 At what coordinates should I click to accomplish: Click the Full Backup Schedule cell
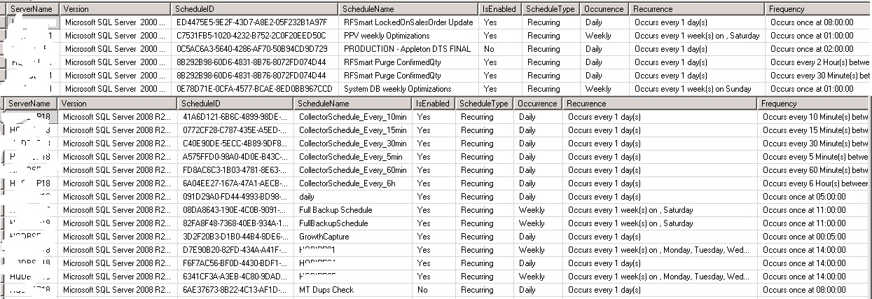click(335, 210)
